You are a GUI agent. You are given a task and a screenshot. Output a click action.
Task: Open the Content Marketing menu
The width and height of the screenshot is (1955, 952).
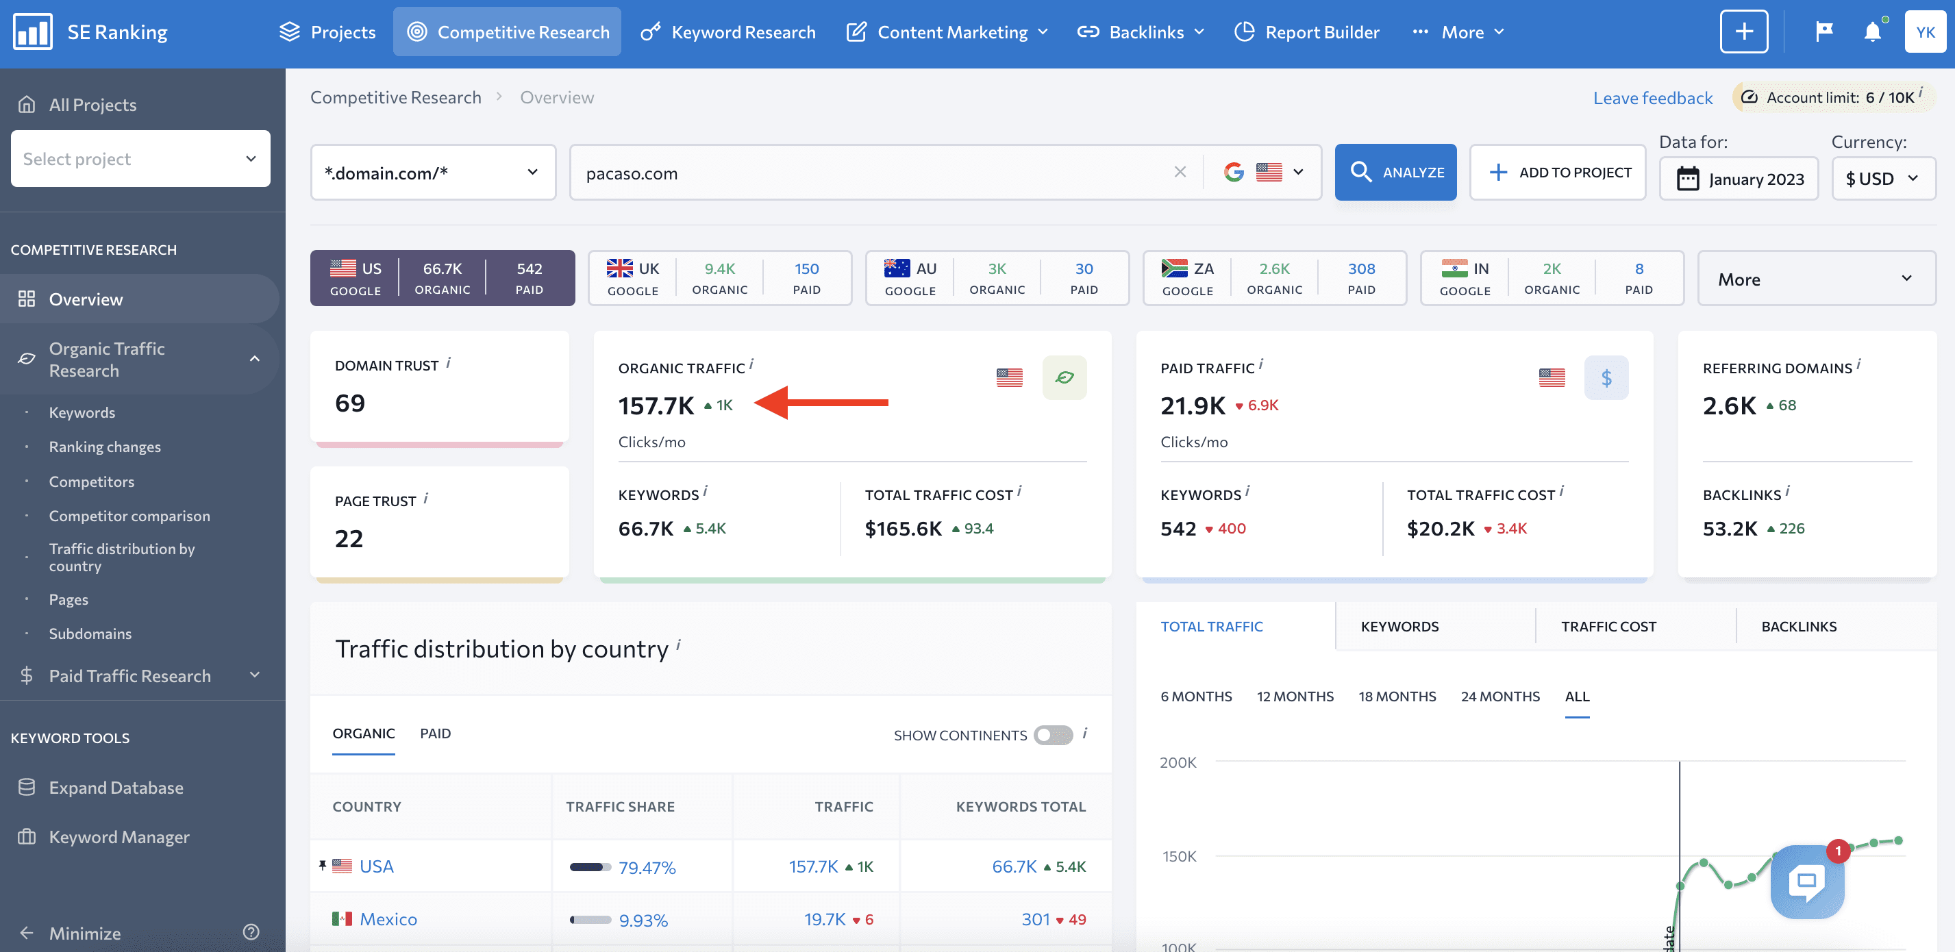(947, 32)
